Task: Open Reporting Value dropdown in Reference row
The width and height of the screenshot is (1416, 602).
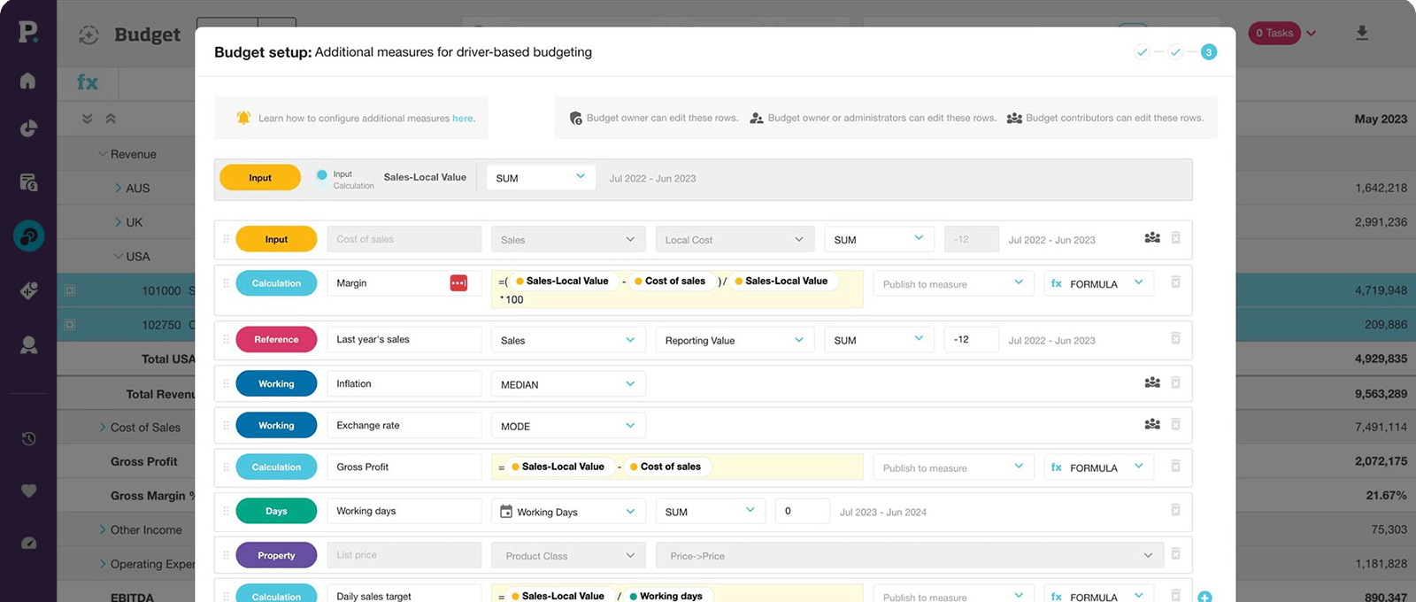Action: [733, 340]
